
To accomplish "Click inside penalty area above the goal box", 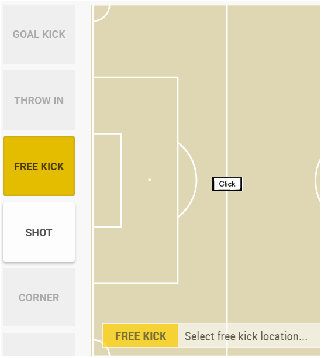I will pos(136,105).
